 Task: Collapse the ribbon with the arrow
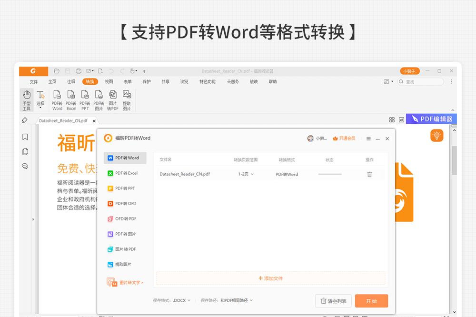click(453, 110)
